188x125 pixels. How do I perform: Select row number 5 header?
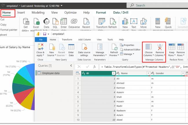pyautogui.click(x=78, y=97)
